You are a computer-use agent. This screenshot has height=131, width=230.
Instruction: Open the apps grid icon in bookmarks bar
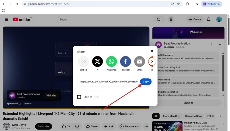tap(4, 11)
